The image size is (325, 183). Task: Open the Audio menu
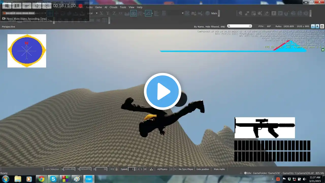89,7
